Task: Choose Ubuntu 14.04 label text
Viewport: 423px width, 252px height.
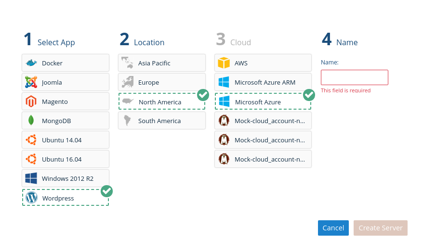Action: click(62, 140)
